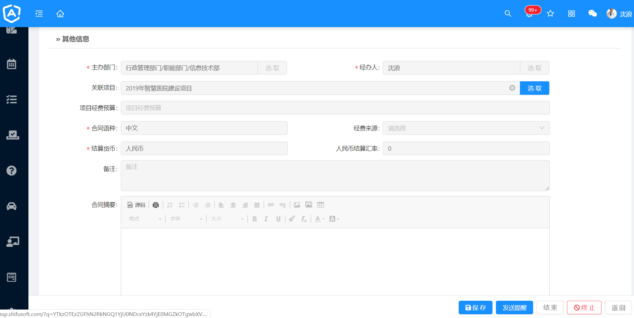Screen dimensions: 634x318
Task: Save the form with 保存
Action: click(476, 308)
